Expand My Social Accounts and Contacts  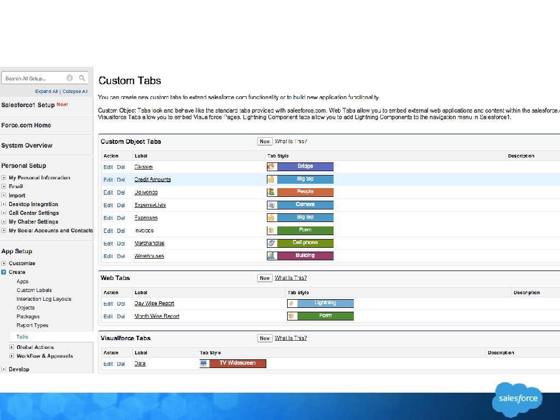(x=4, y=230)
